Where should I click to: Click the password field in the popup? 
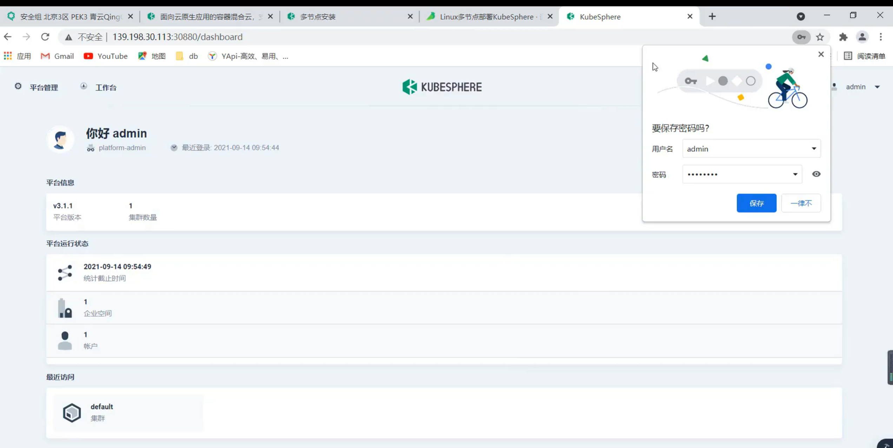pyautogui.click(x=742, y=174)
